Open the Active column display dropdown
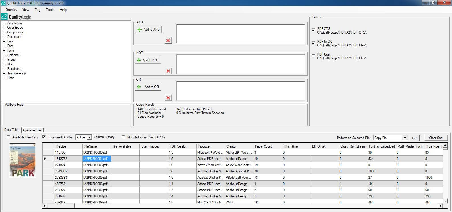Viewport: 452px width, 212px height. pyautogui.click(x=89, y=137)
